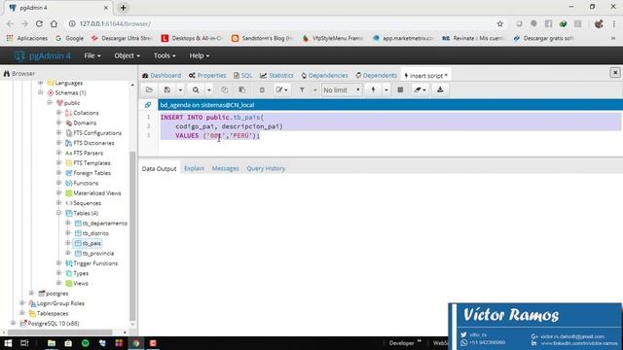Reload the browser page
This screenshot has width=623, height=350.
click(x=39, y=23)
